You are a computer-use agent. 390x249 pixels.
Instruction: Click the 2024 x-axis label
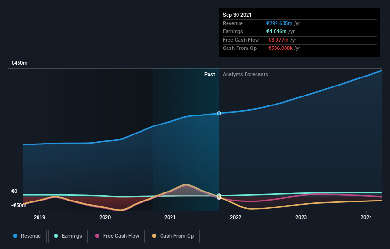pyautogui.click(x=366, y=217)
